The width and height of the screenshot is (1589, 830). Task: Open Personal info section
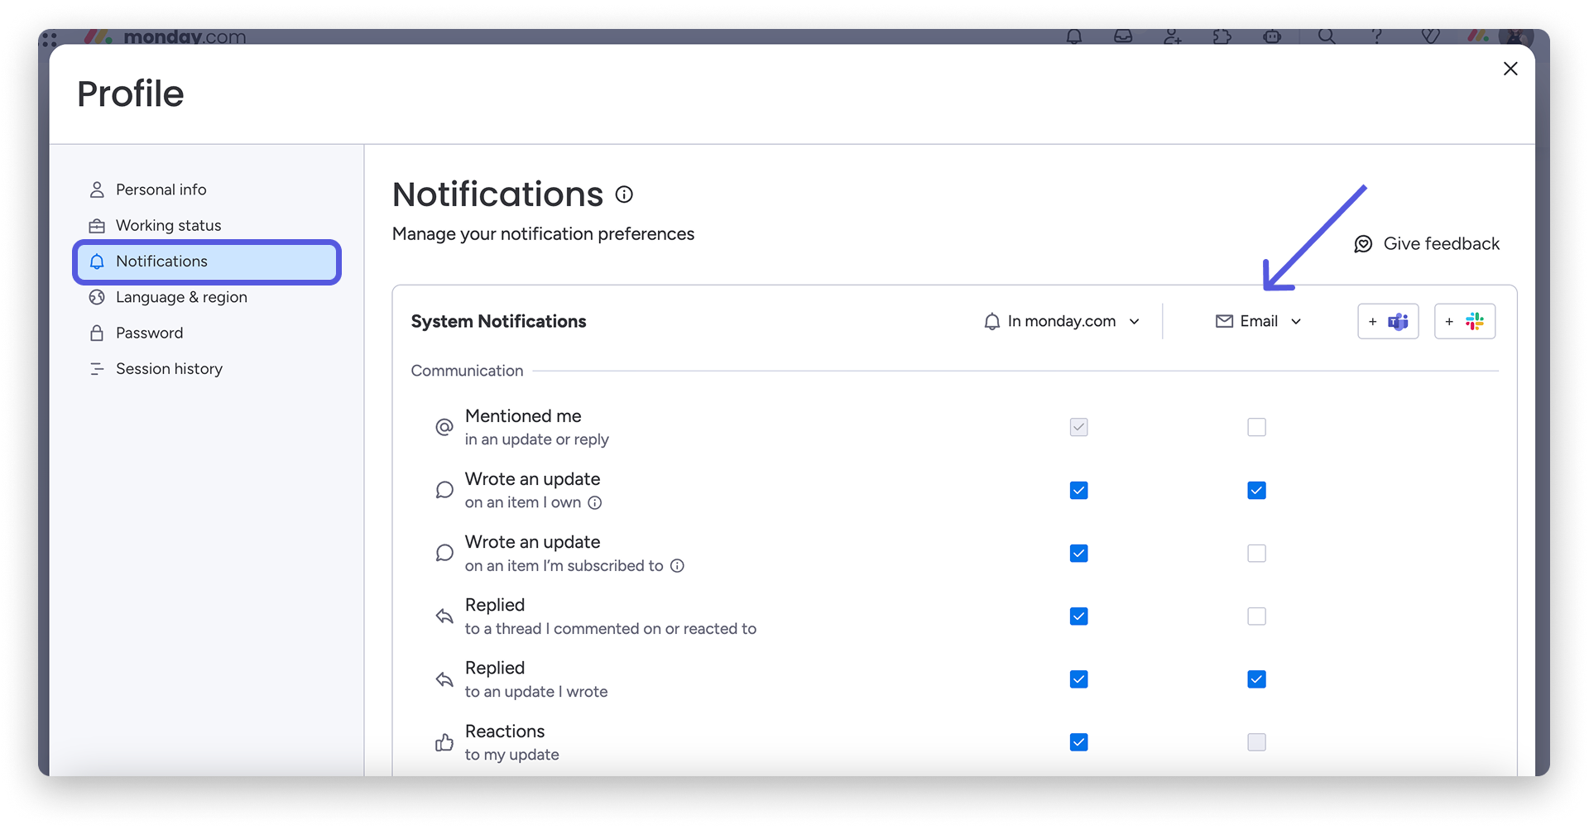click(161, 190)
